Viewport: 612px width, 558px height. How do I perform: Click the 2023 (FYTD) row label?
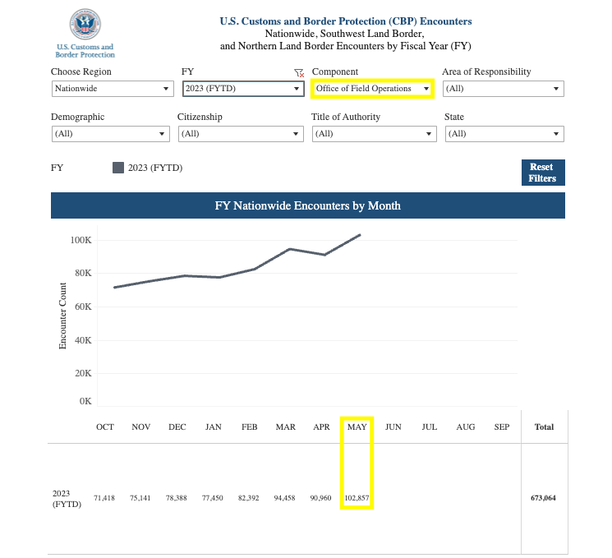point(67,499)
